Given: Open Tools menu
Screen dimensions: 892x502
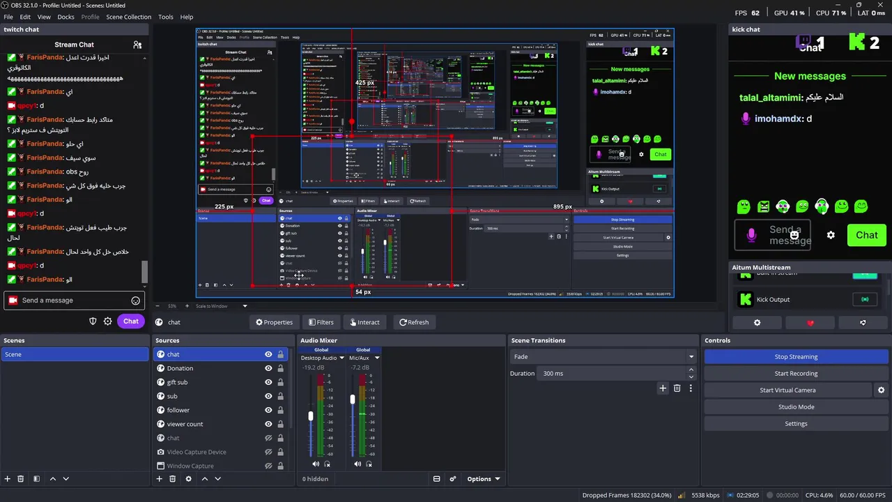Looking at the screenshot, I should pos(166,17).
